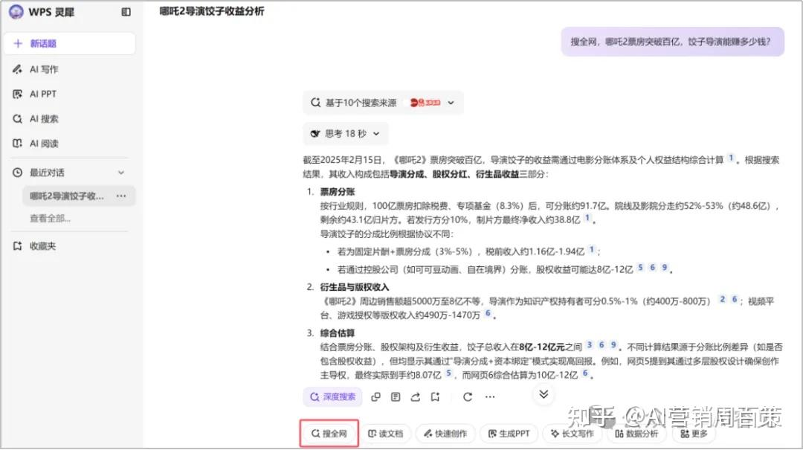Viewport: 803px width, 450px height.
Task: Open more actions beside the regenerate icon
Action: coord(490,396)
